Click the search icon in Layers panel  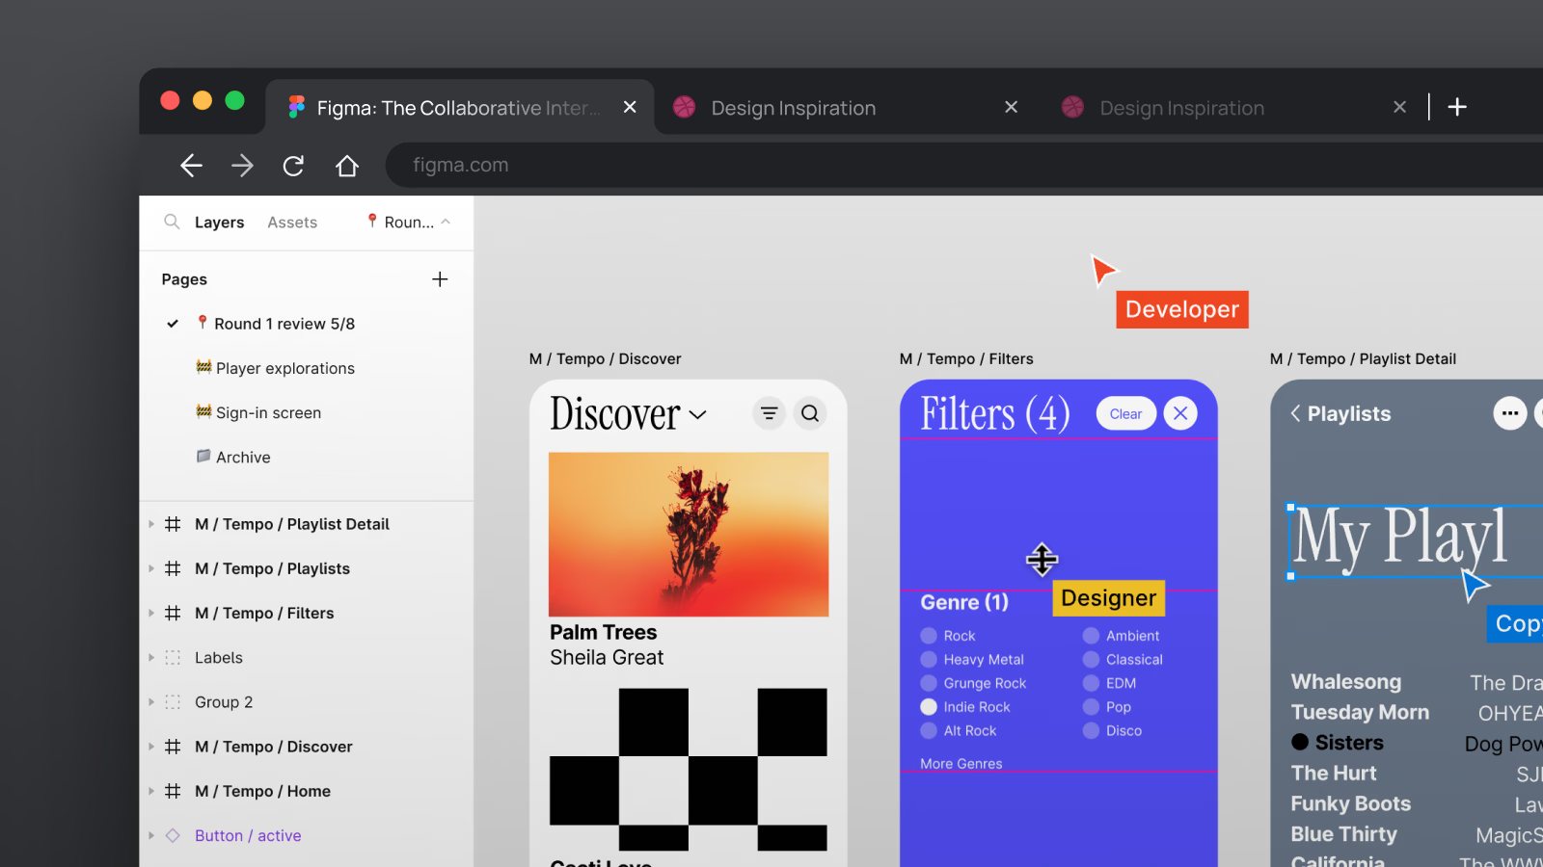[x=172, y=222]
